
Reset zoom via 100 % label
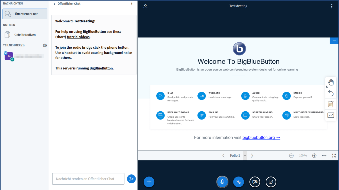point(303,155)
